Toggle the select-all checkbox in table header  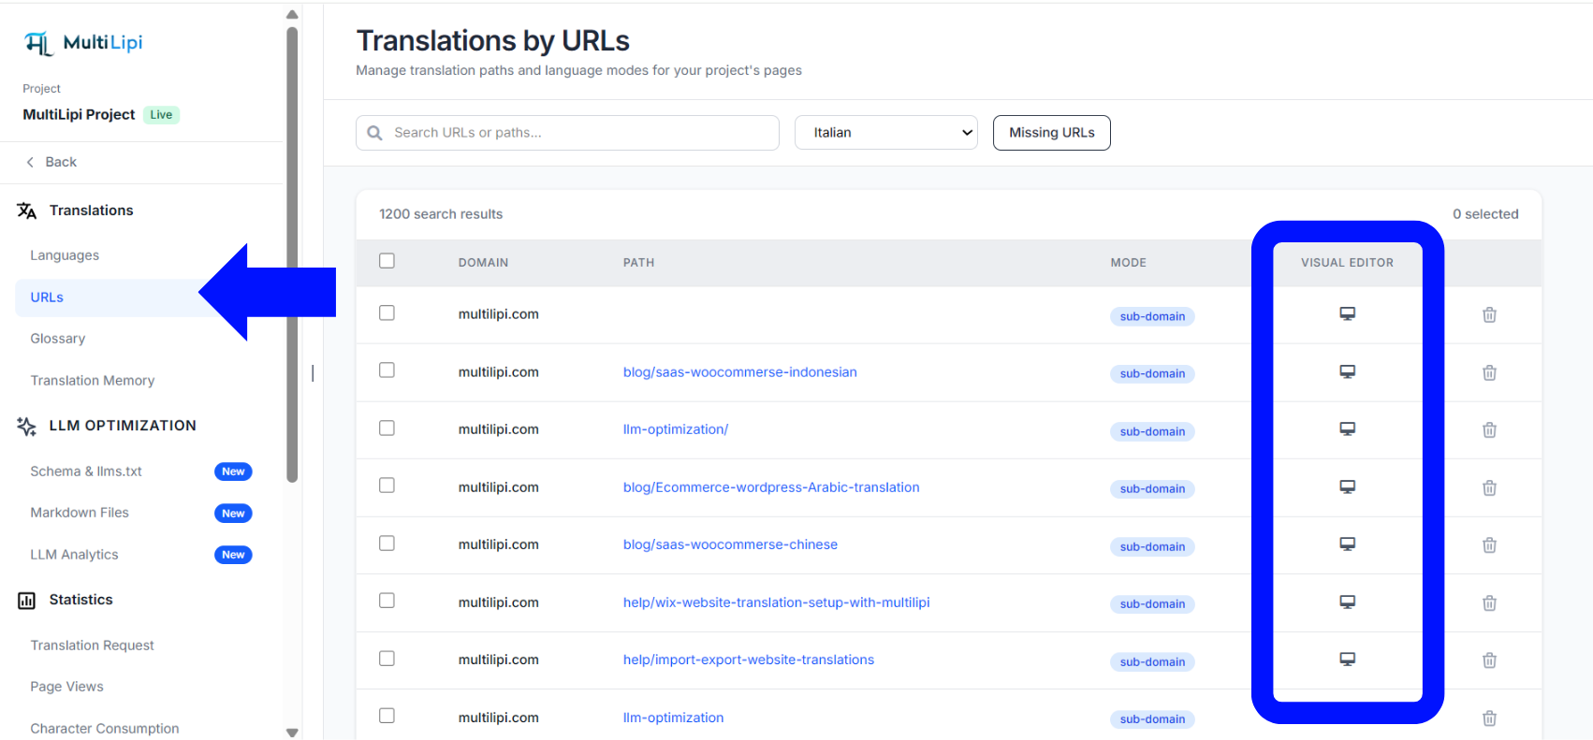coord(387,261)
